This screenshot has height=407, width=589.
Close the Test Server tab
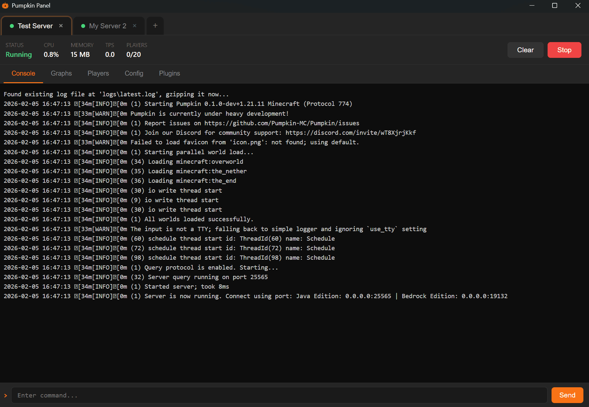coord(61,26)
